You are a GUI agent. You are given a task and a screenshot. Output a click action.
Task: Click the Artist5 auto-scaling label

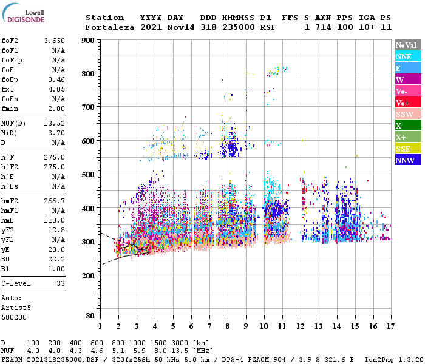point(16,308)
